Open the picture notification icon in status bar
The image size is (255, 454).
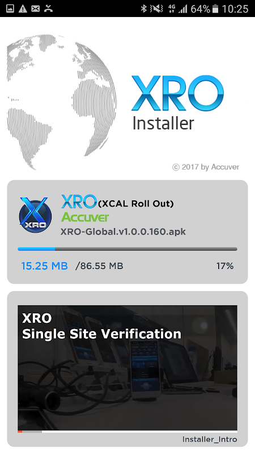pyautogui.click(x=10, y=9)
